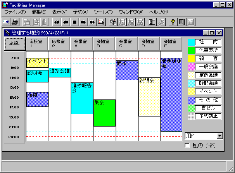Click the 13:00 time label
The height and width of the screenshot is (173, 235).
click(14, 87)
